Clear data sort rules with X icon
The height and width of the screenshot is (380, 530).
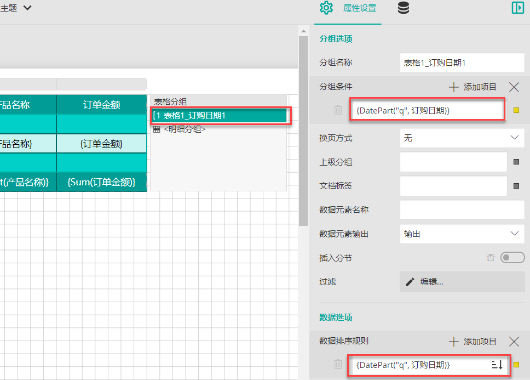point(514,342)
